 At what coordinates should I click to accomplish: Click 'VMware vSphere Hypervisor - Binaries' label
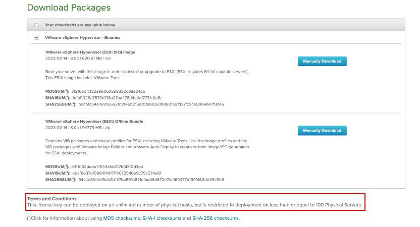pos(82,37)
